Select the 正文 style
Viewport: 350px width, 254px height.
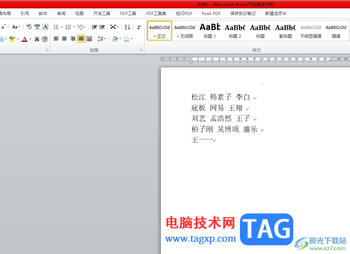[x=159, y=31]
